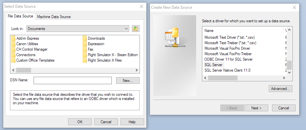This screenshot has width=306, height=130.
Task: Switch to the File Data Source tab
Action: click(20, 16)
